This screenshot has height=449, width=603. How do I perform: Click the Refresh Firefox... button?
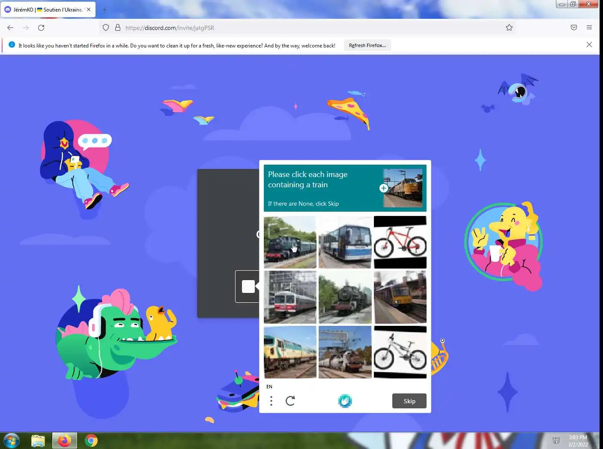[x=367, y=45]
